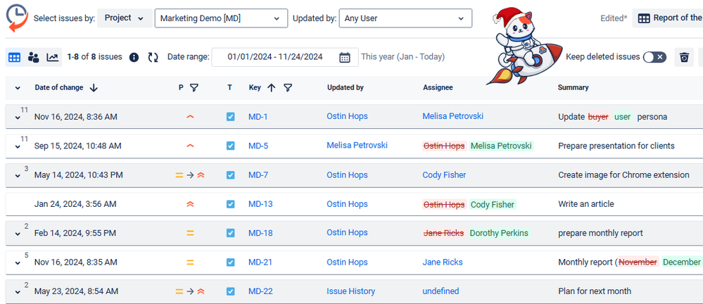Click the task type checkbox of MD-7
Screen dimensions: 703x304
(230, 175)
